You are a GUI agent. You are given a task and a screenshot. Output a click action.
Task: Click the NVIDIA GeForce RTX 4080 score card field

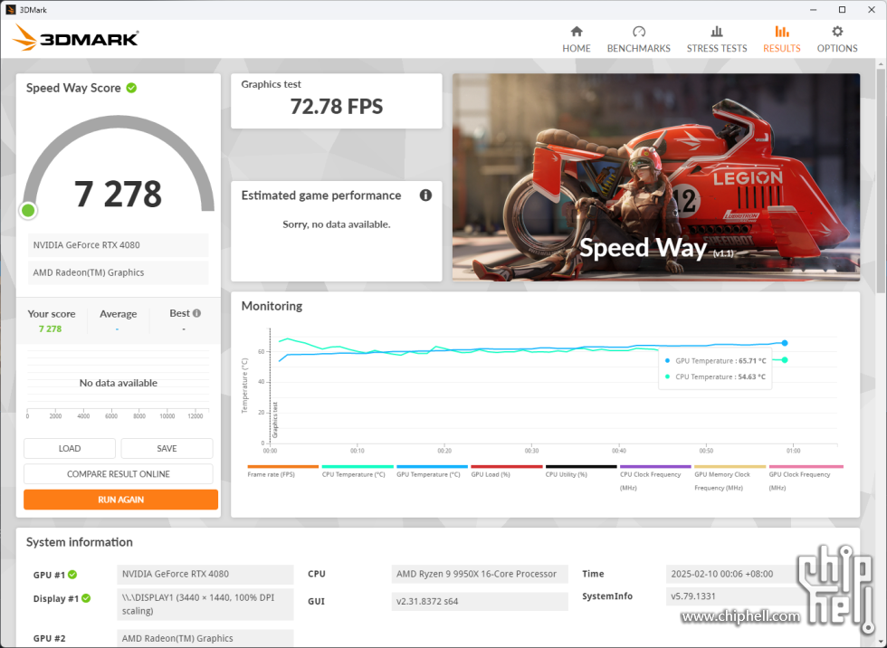point(119,245)
